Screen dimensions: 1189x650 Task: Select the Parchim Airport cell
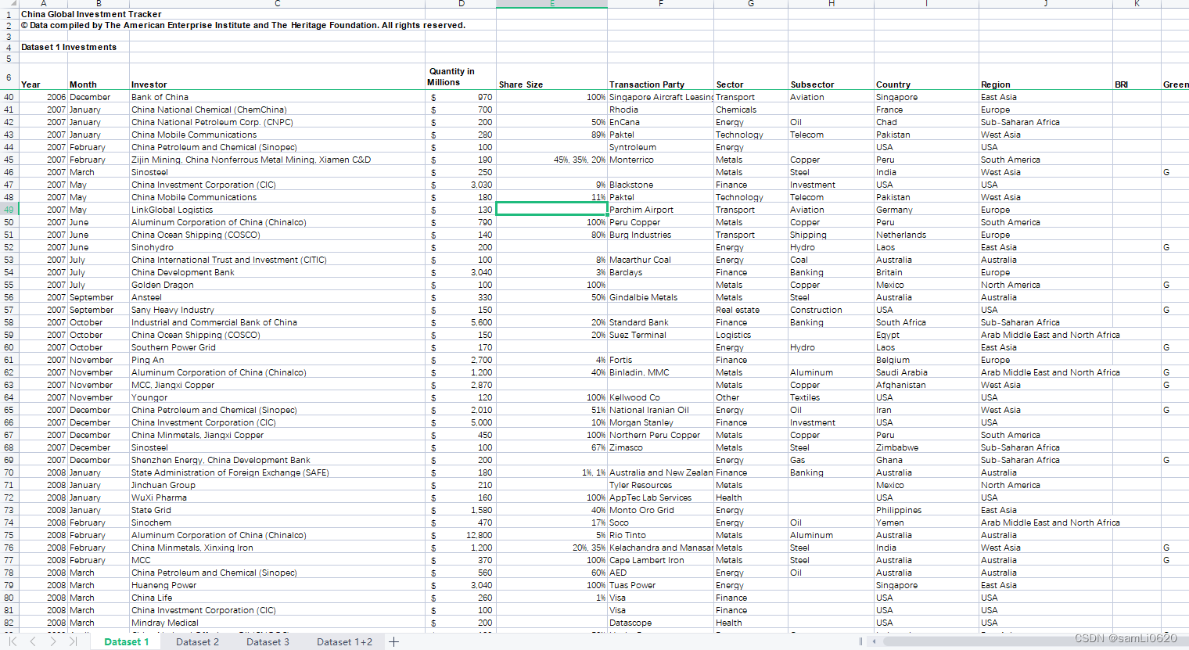[x=660, y=210]
